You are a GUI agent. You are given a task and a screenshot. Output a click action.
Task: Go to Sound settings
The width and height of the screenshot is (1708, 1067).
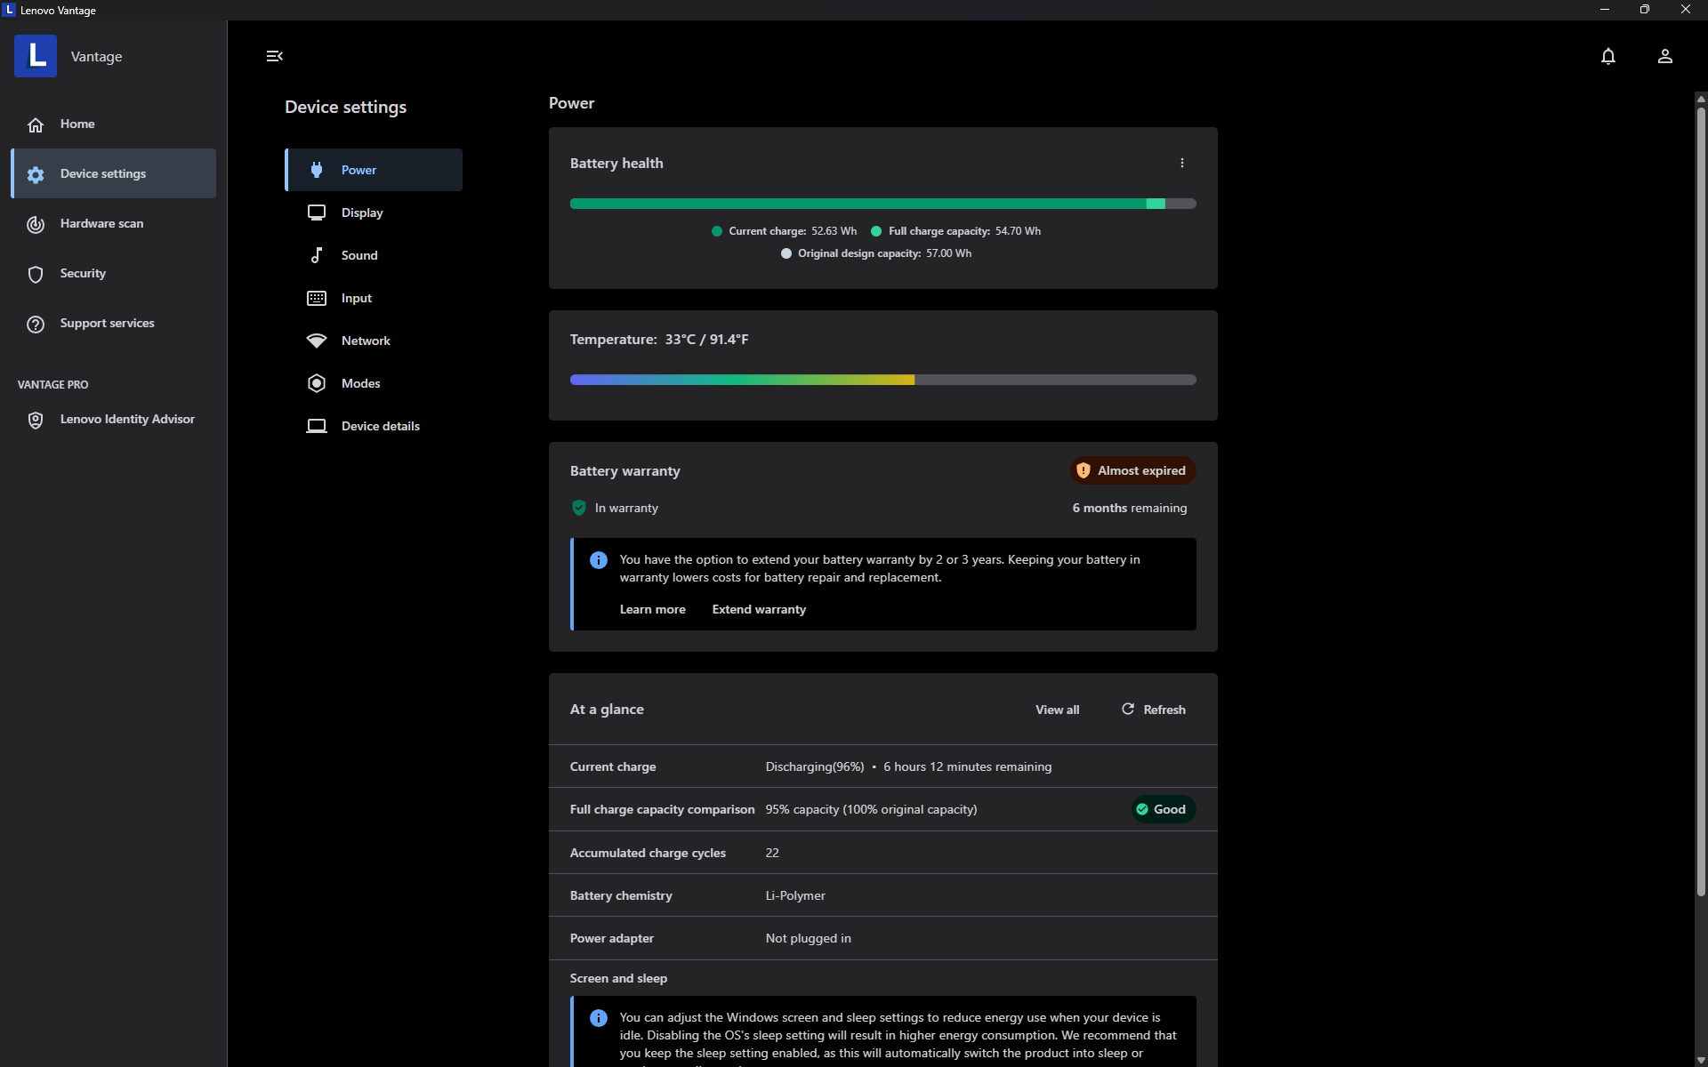point(374,255)
